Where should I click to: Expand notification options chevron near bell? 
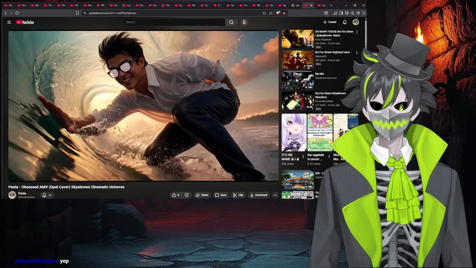[x=50, y=195]
